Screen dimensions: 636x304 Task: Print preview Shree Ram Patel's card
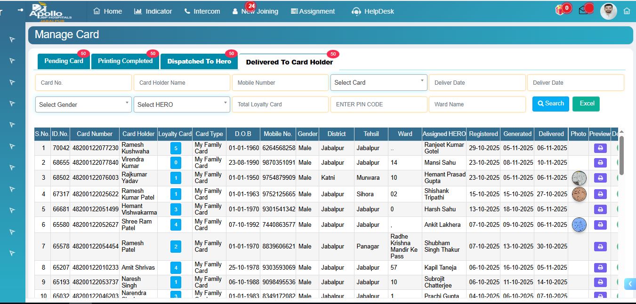point(600,225)
